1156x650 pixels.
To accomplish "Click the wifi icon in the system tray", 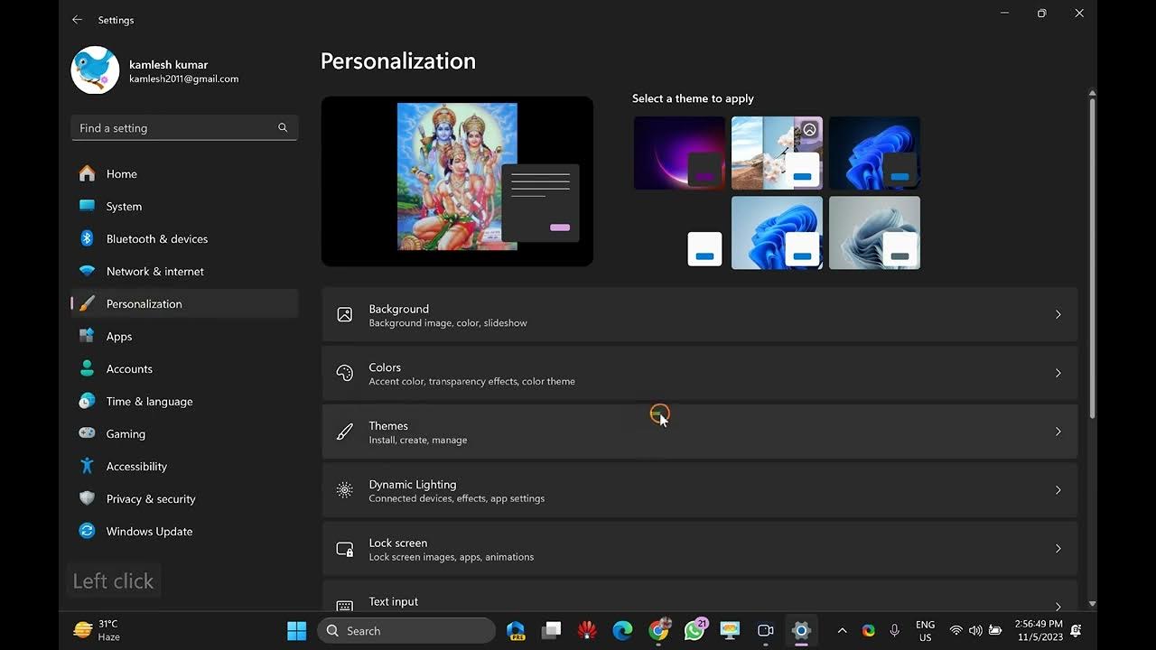I will (956, 631).
